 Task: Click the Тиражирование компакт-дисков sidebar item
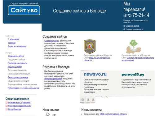coord(23,84)
